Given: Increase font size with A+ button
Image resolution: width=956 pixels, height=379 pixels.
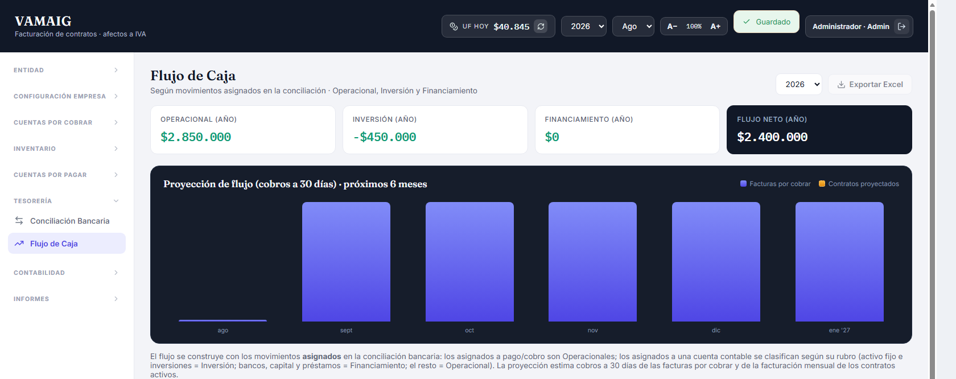Looking at the screenshot, I should tap(715, 26).
